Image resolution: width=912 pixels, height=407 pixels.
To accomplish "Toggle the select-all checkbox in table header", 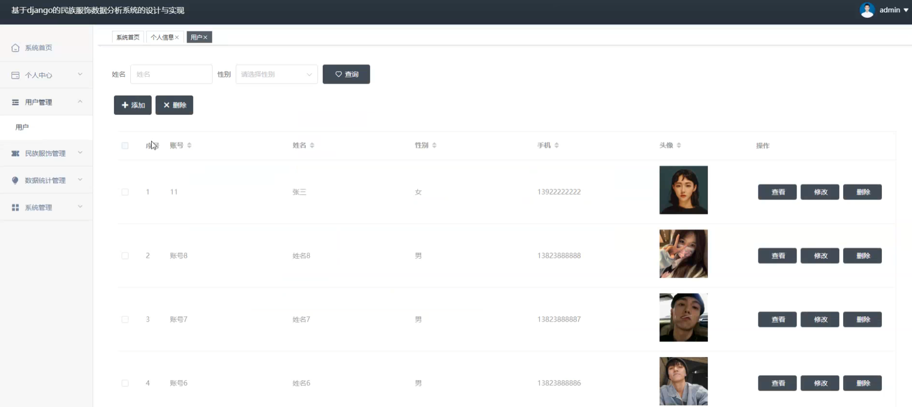I will (125, 146).
